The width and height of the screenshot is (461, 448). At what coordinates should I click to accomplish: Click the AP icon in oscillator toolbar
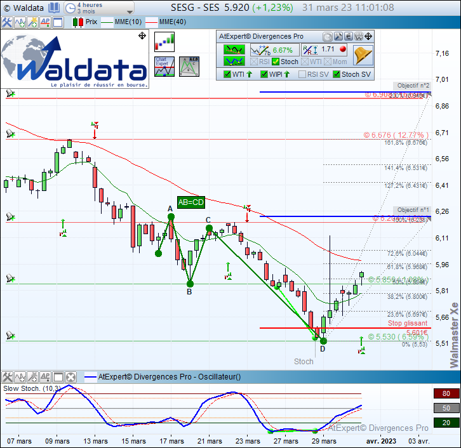point(45,377)
